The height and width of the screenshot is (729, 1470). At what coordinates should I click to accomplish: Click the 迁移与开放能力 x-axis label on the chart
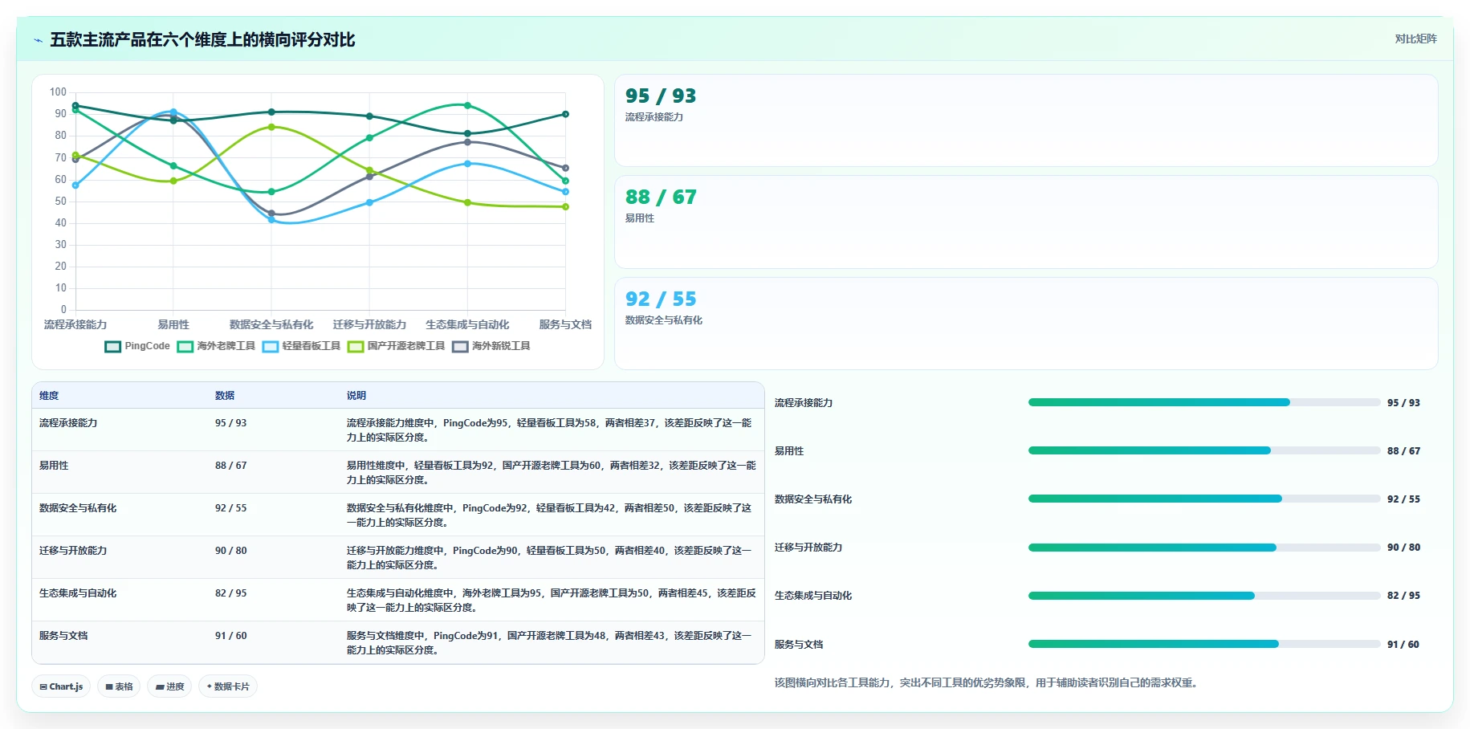pyautogui.click(x=369, y=324)
